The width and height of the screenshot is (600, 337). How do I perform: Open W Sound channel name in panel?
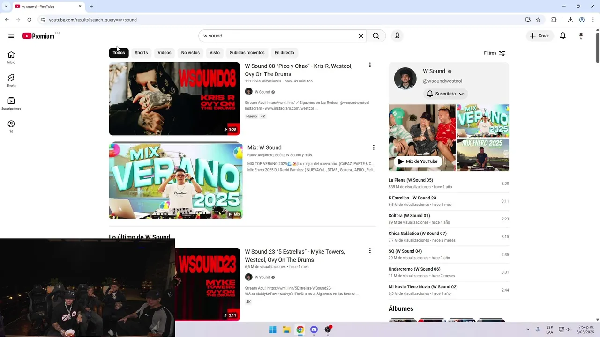(x=434, y=71)
